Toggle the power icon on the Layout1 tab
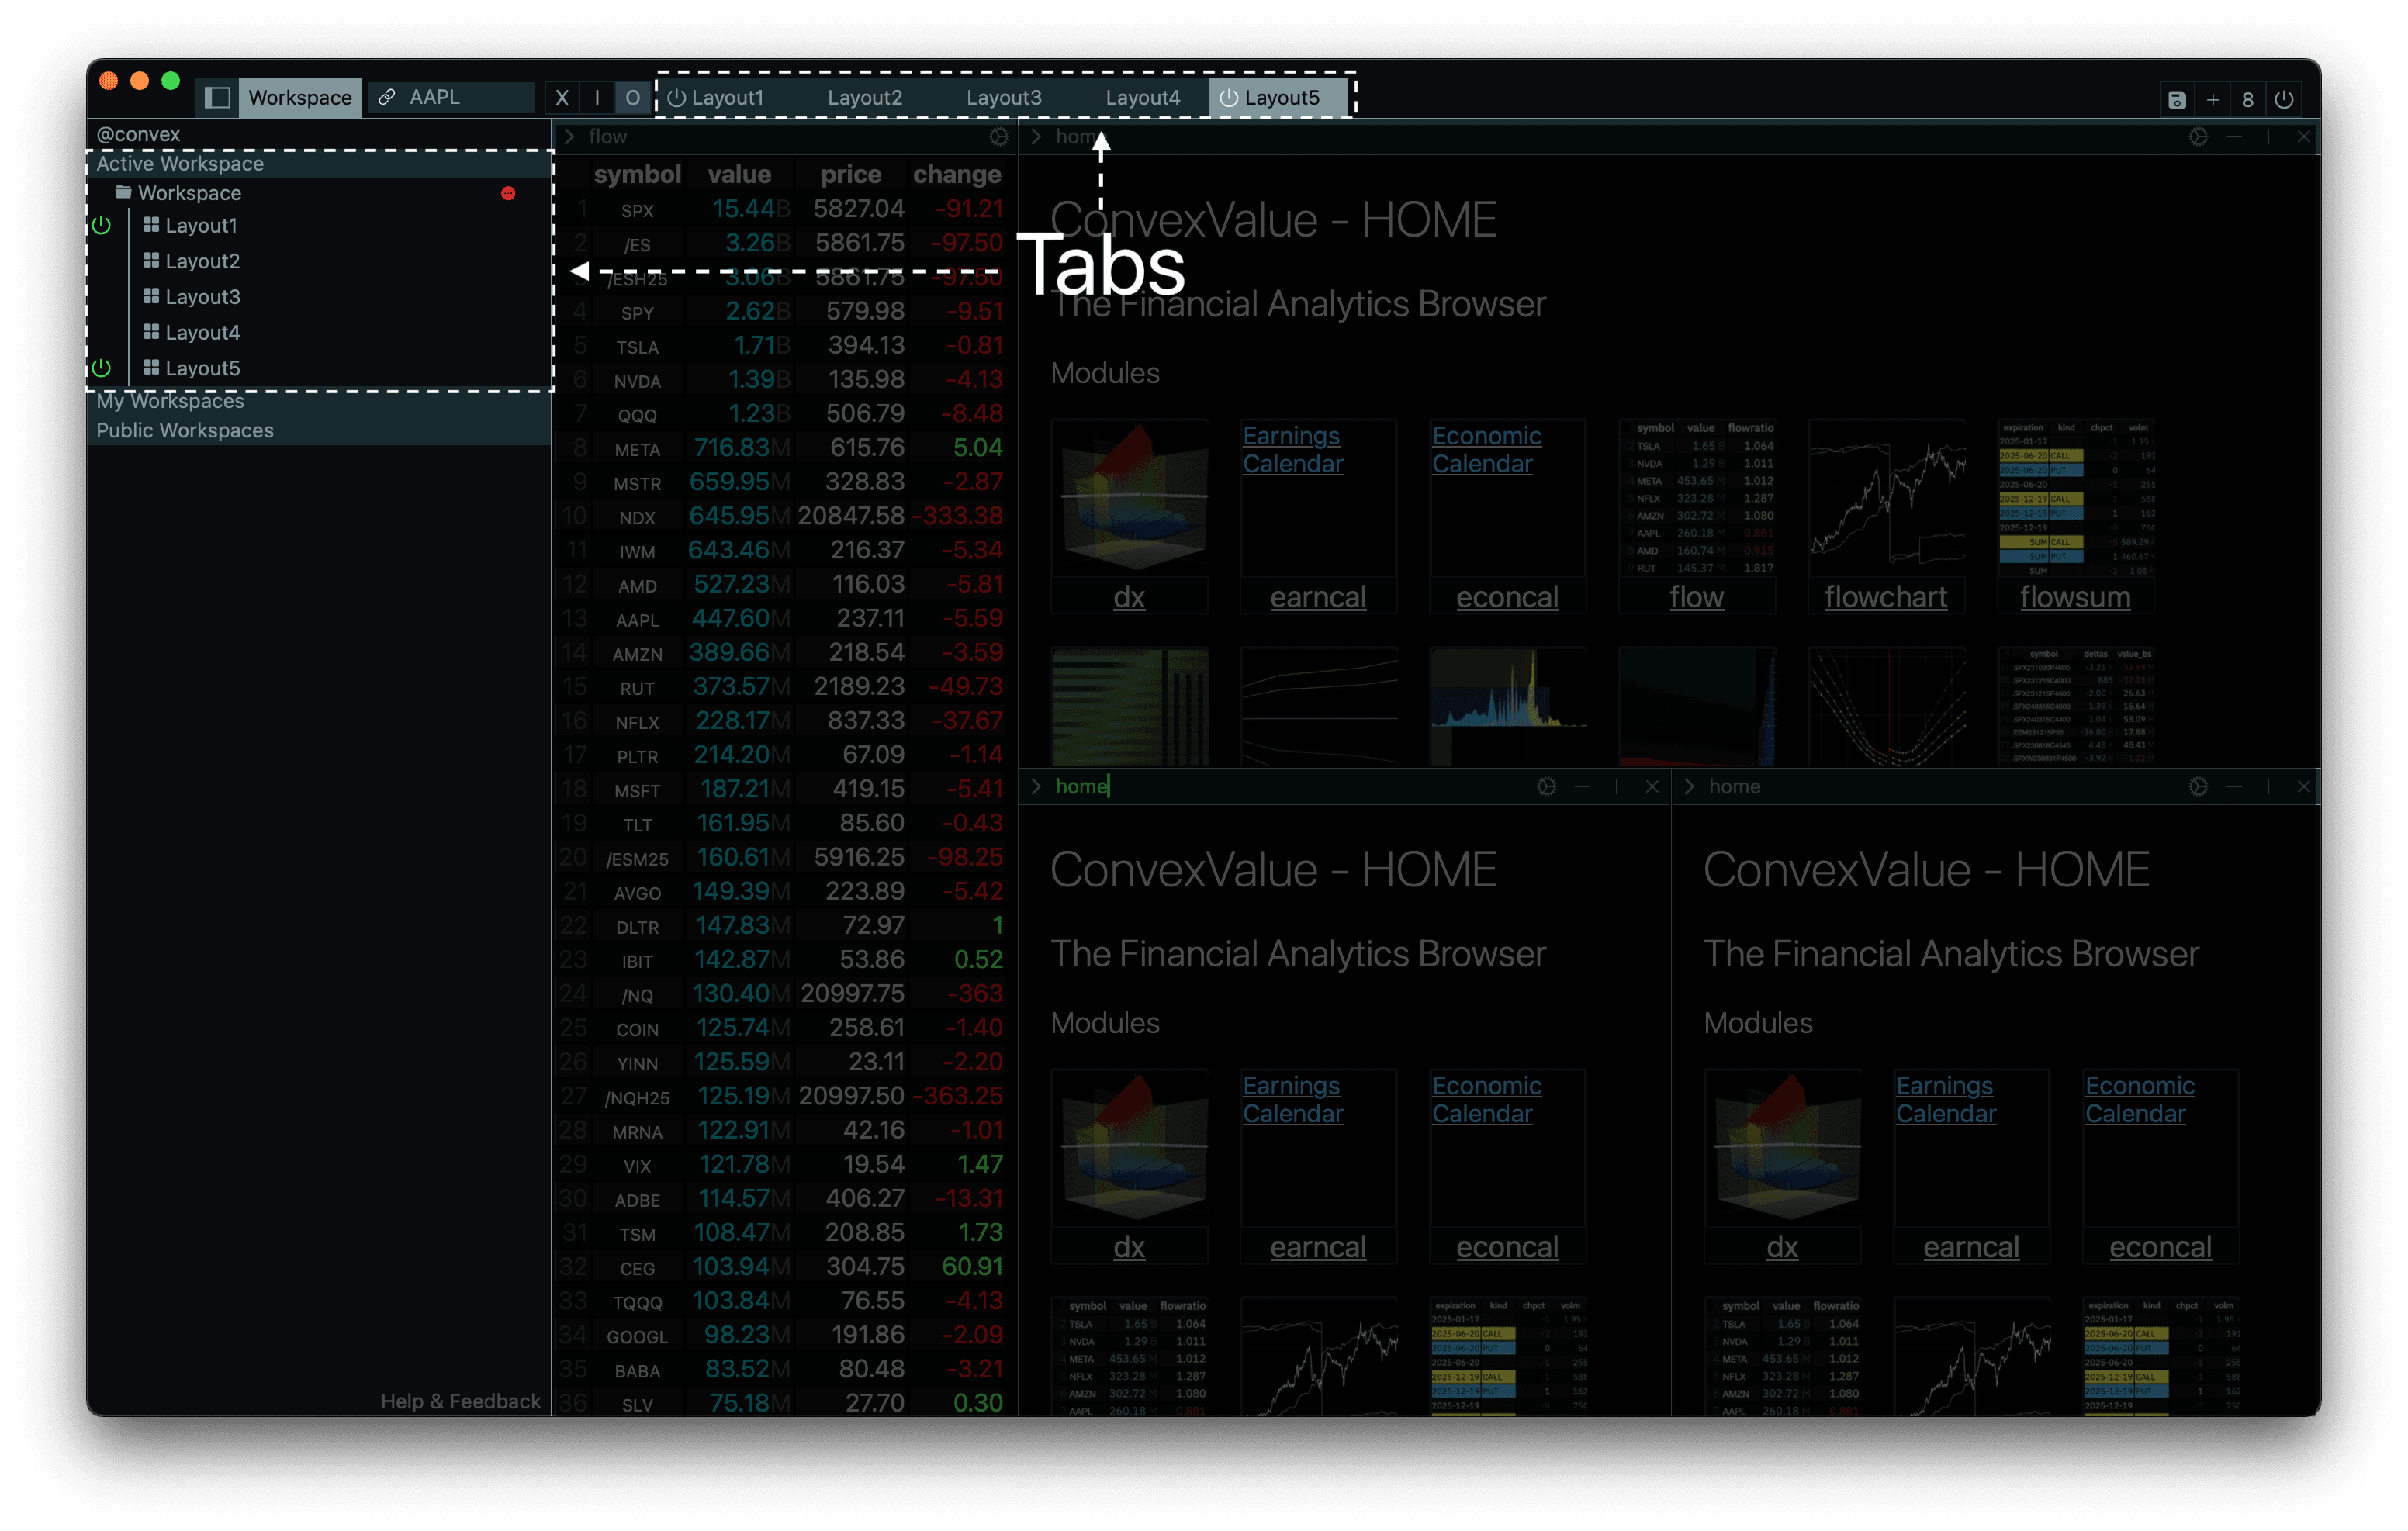The image size is (2408, 1531). (677, 98)
